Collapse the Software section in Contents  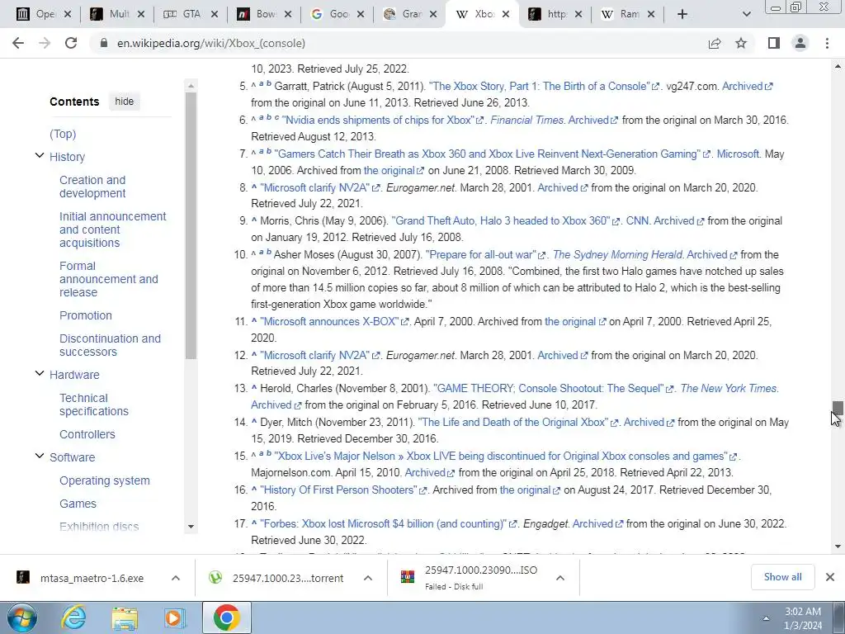[x=40, y=456]
